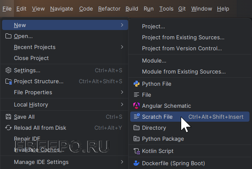Open the Window menu
This screenshot has height=169, width=252.
pos(201,9)
